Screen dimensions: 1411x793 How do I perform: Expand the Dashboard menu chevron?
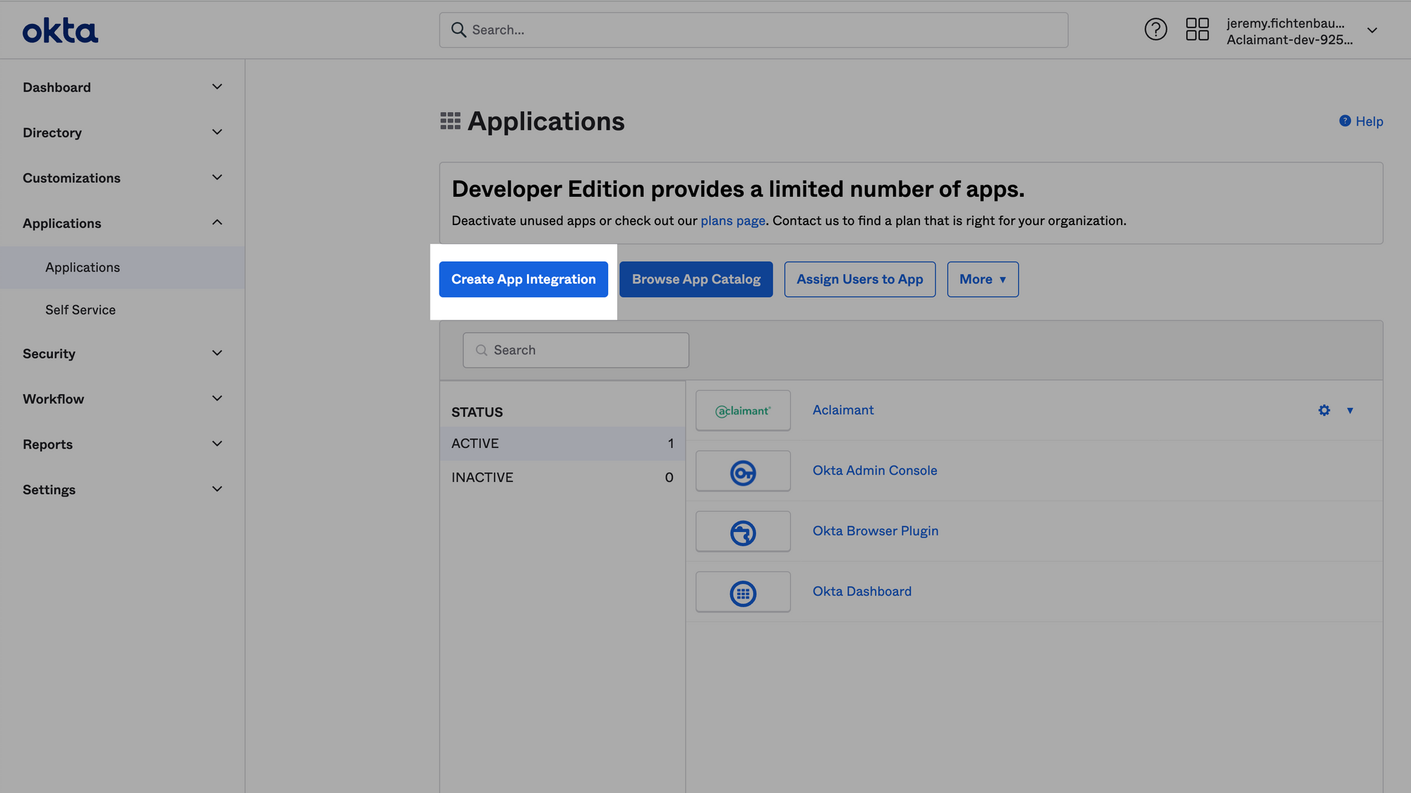tap(217, 87)
